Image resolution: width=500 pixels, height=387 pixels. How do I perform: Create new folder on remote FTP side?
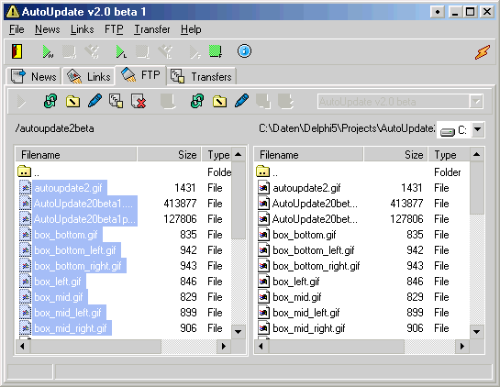click(72, 102)
